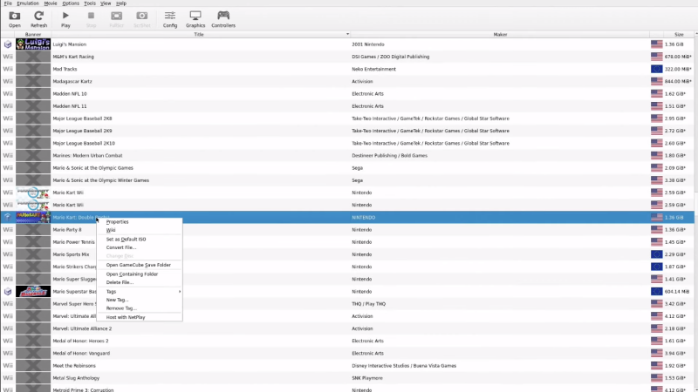Click the Luigi's Mansion banner image
Screen dimensions: 698x392
click(33, 44)
